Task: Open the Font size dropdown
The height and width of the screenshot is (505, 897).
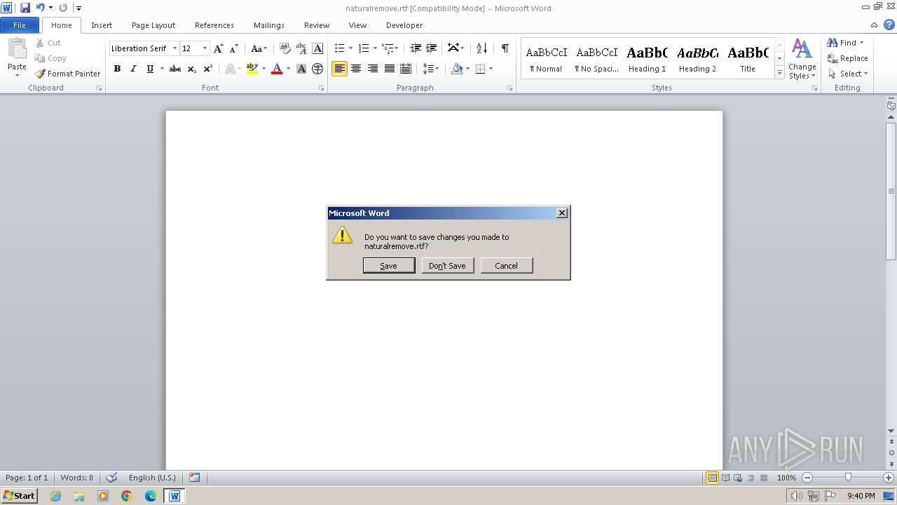Action: coord(205,48)
